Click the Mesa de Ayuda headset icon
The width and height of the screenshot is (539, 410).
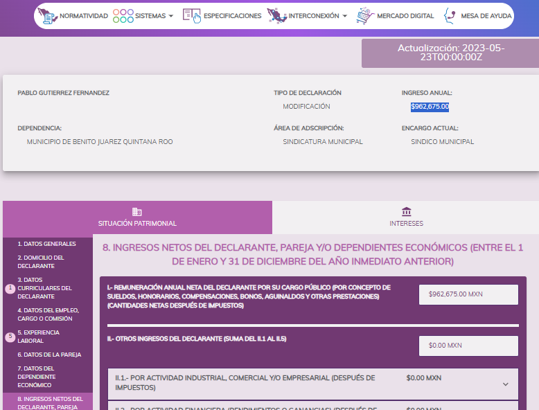coord(450,16)
